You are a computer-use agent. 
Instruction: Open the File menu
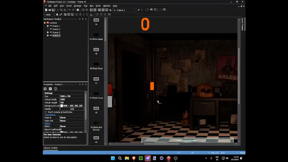tap(50, 6)
